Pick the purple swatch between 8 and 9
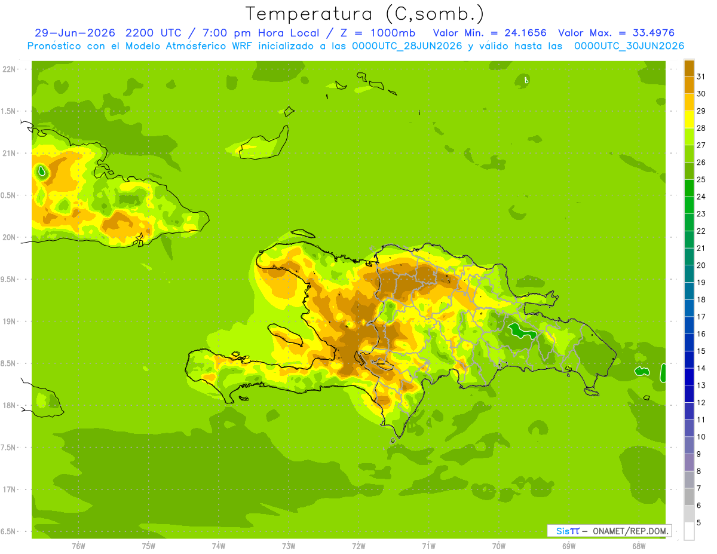Screen dimensions: 717x554 click(x=689, y=463)
